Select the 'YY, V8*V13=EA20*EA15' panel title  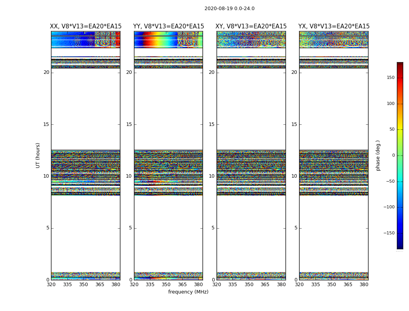click(x=169, y=26)
